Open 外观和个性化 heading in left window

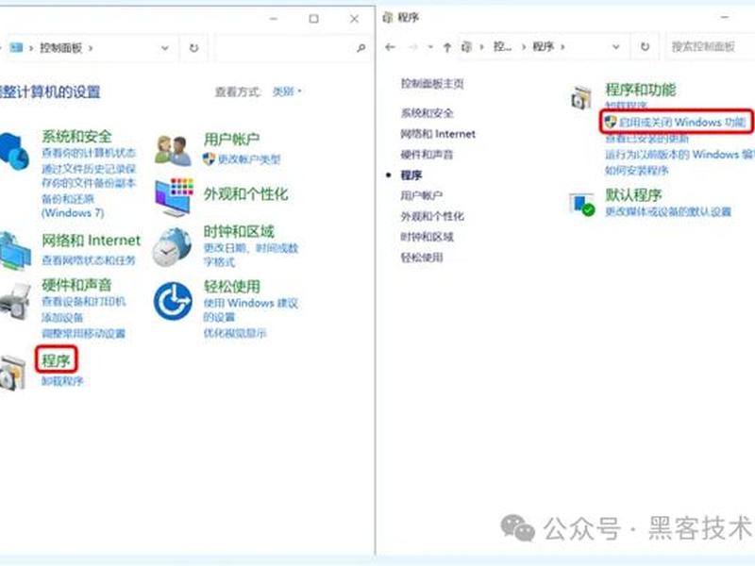(x=245, y=194)
